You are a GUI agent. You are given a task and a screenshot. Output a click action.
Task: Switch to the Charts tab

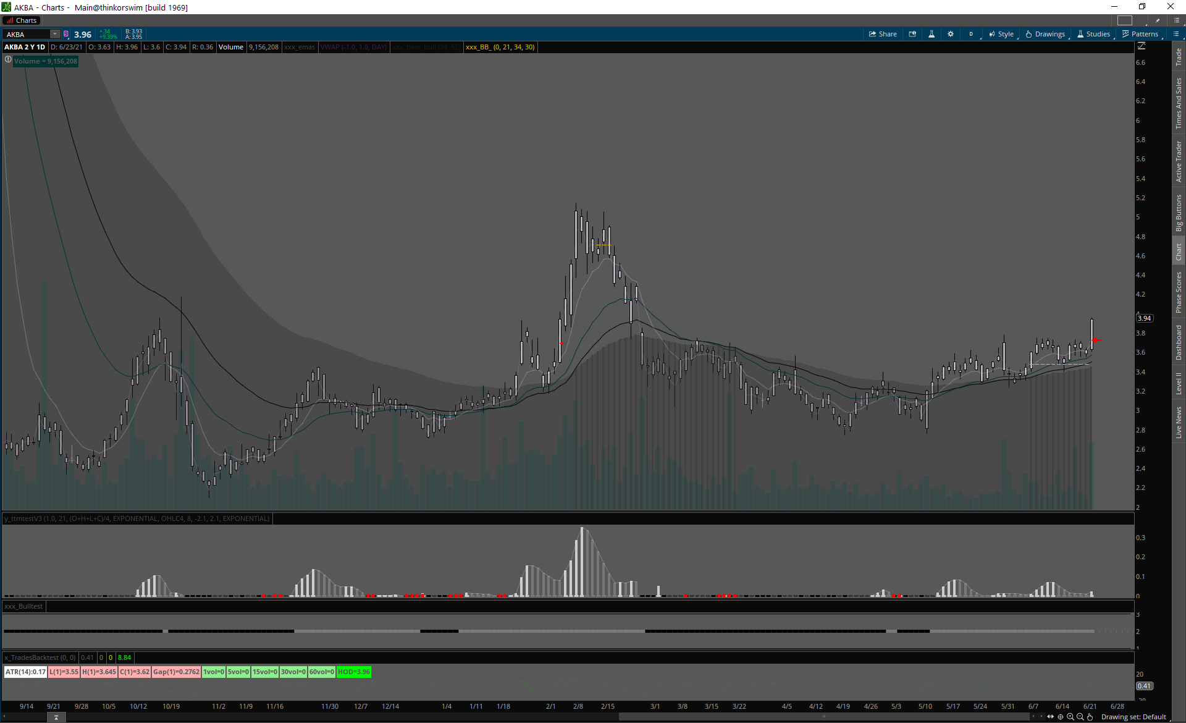click(x=22, y=20)
